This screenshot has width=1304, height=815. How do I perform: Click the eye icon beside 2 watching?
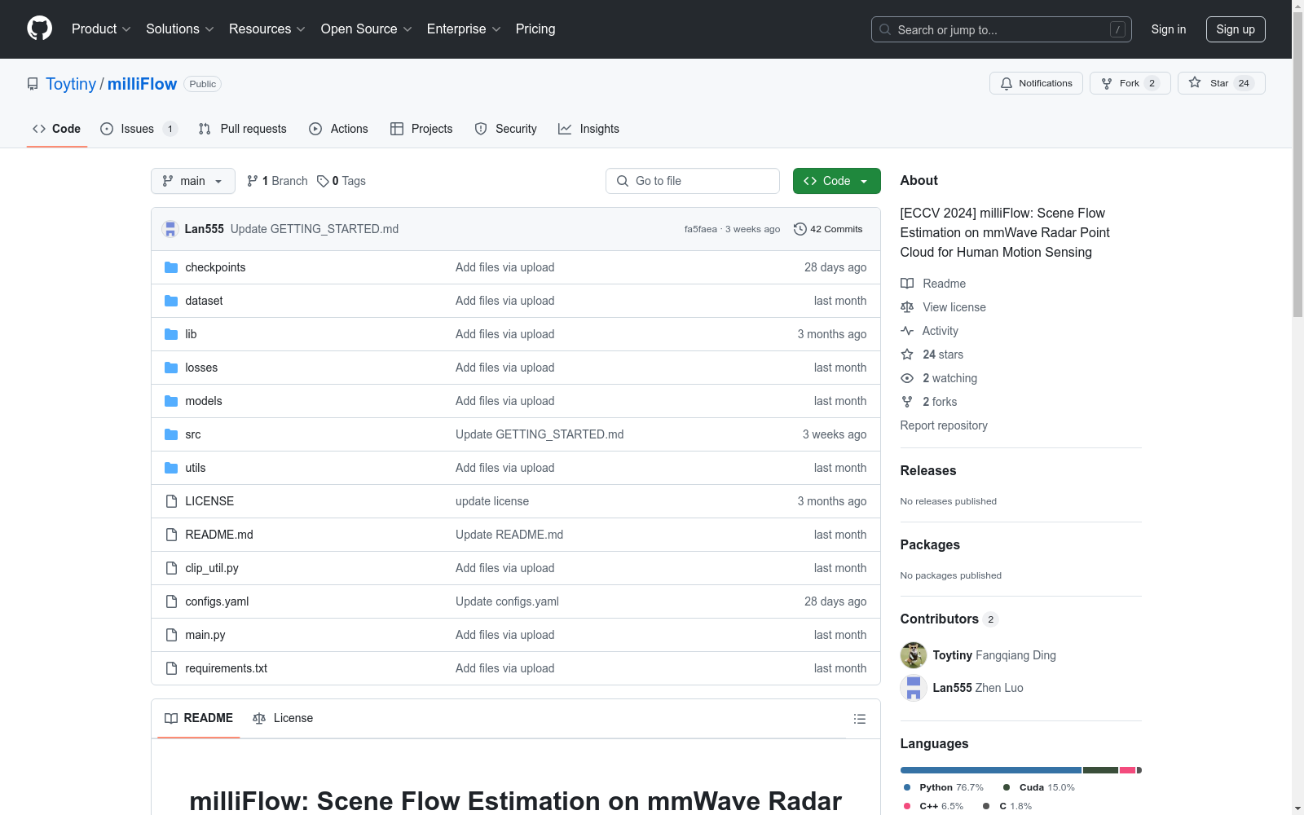[907, 378]
